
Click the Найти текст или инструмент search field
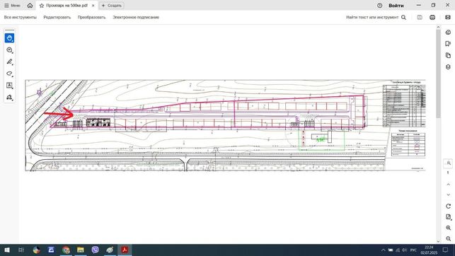pyautogui.click(x=376, y=18)
